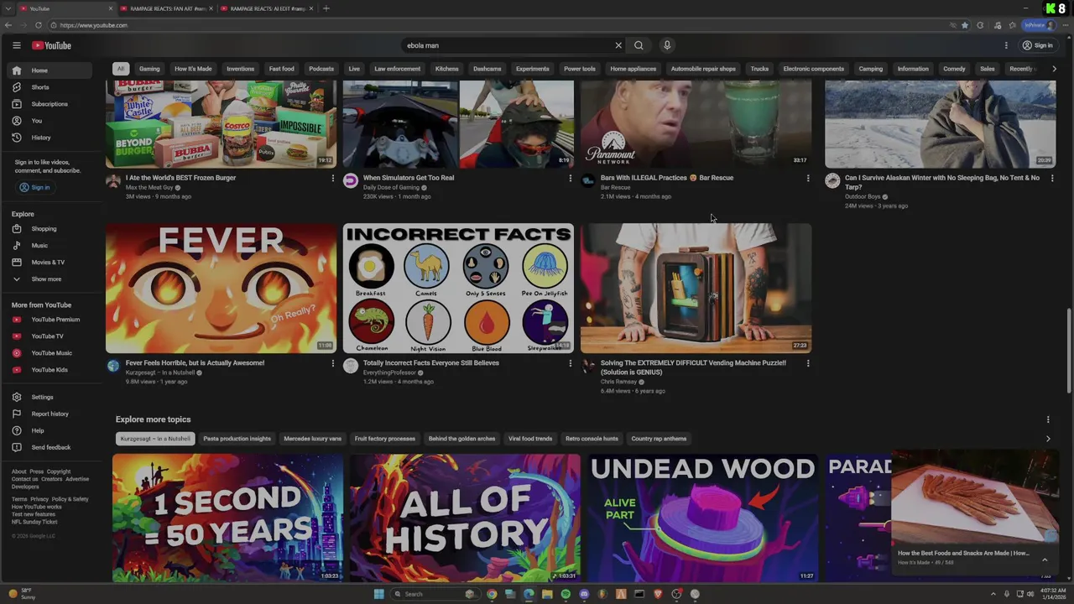This screenshot has width=1074, height=604.
Task: Open options for the Alaskan Winter video
Action: [1052, 178]
